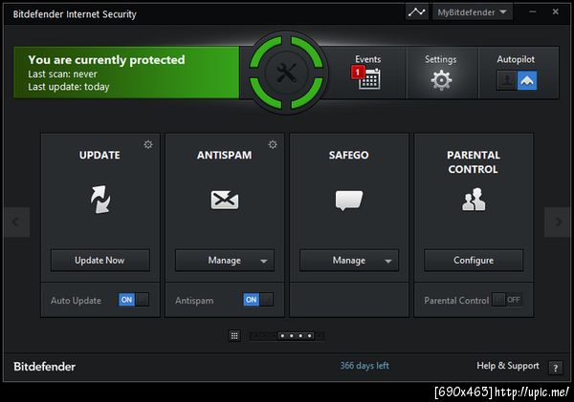Click the module page indicator dots
This screenshot has width=574, height=402.
coord(287,335)
